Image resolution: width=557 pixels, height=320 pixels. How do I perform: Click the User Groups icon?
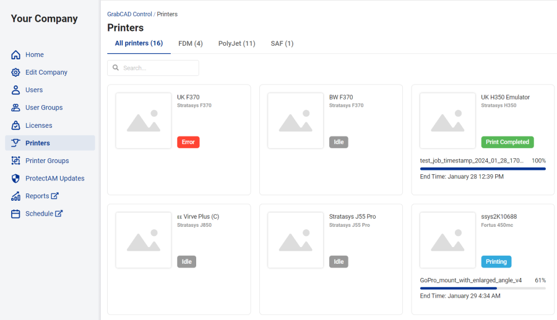pyautogui.click(x=16, y=107)
